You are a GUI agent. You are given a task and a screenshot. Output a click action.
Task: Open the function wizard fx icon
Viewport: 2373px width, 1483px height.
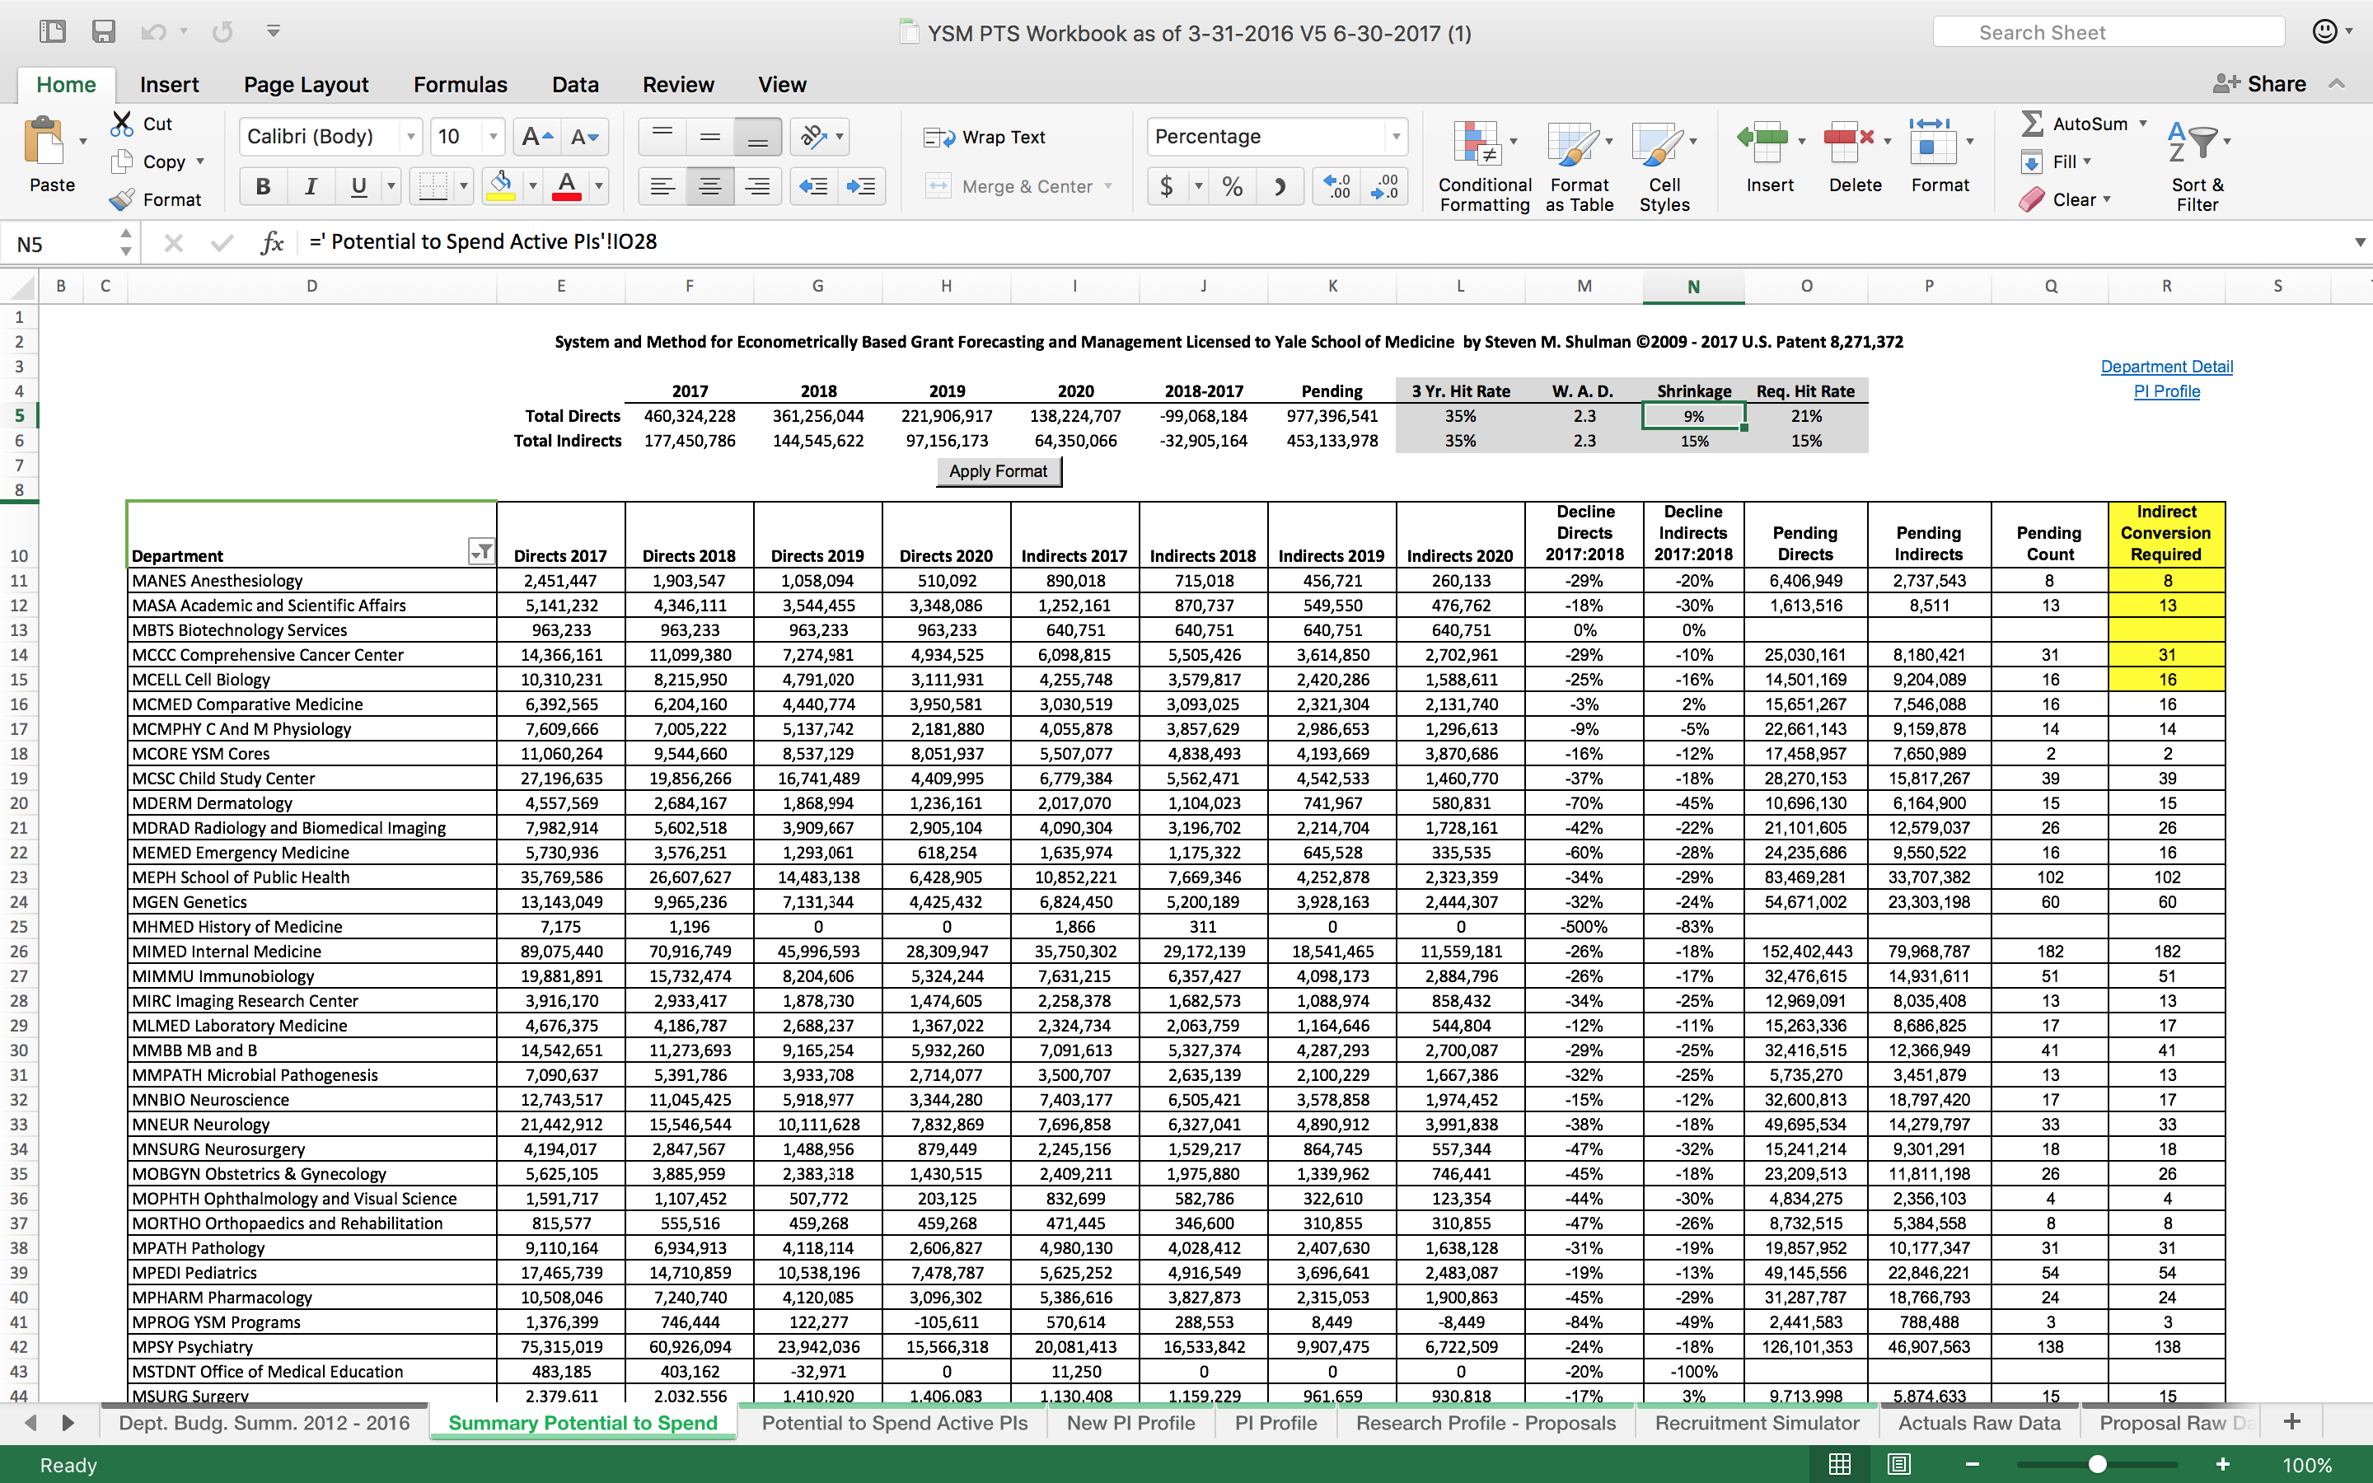pos(272,242)
